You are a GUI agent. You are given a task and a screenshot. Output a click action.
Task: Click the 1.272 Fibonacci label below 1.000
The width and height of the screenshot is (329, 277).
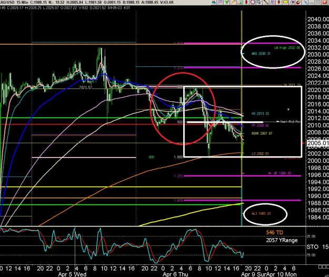pyautogui.click(x=178, y=176)
